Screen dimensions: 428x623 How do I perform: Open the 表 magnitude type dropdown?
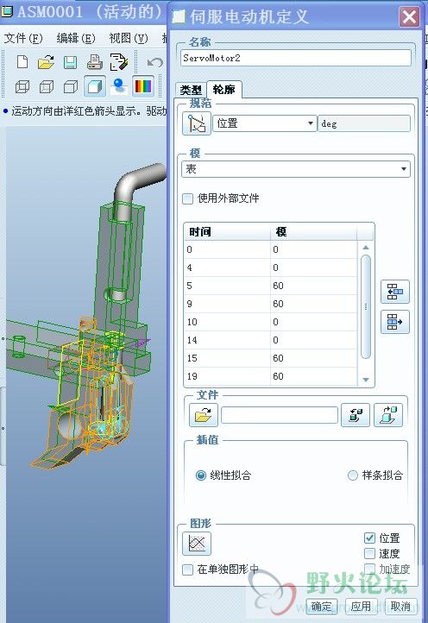tap(296, 169)
